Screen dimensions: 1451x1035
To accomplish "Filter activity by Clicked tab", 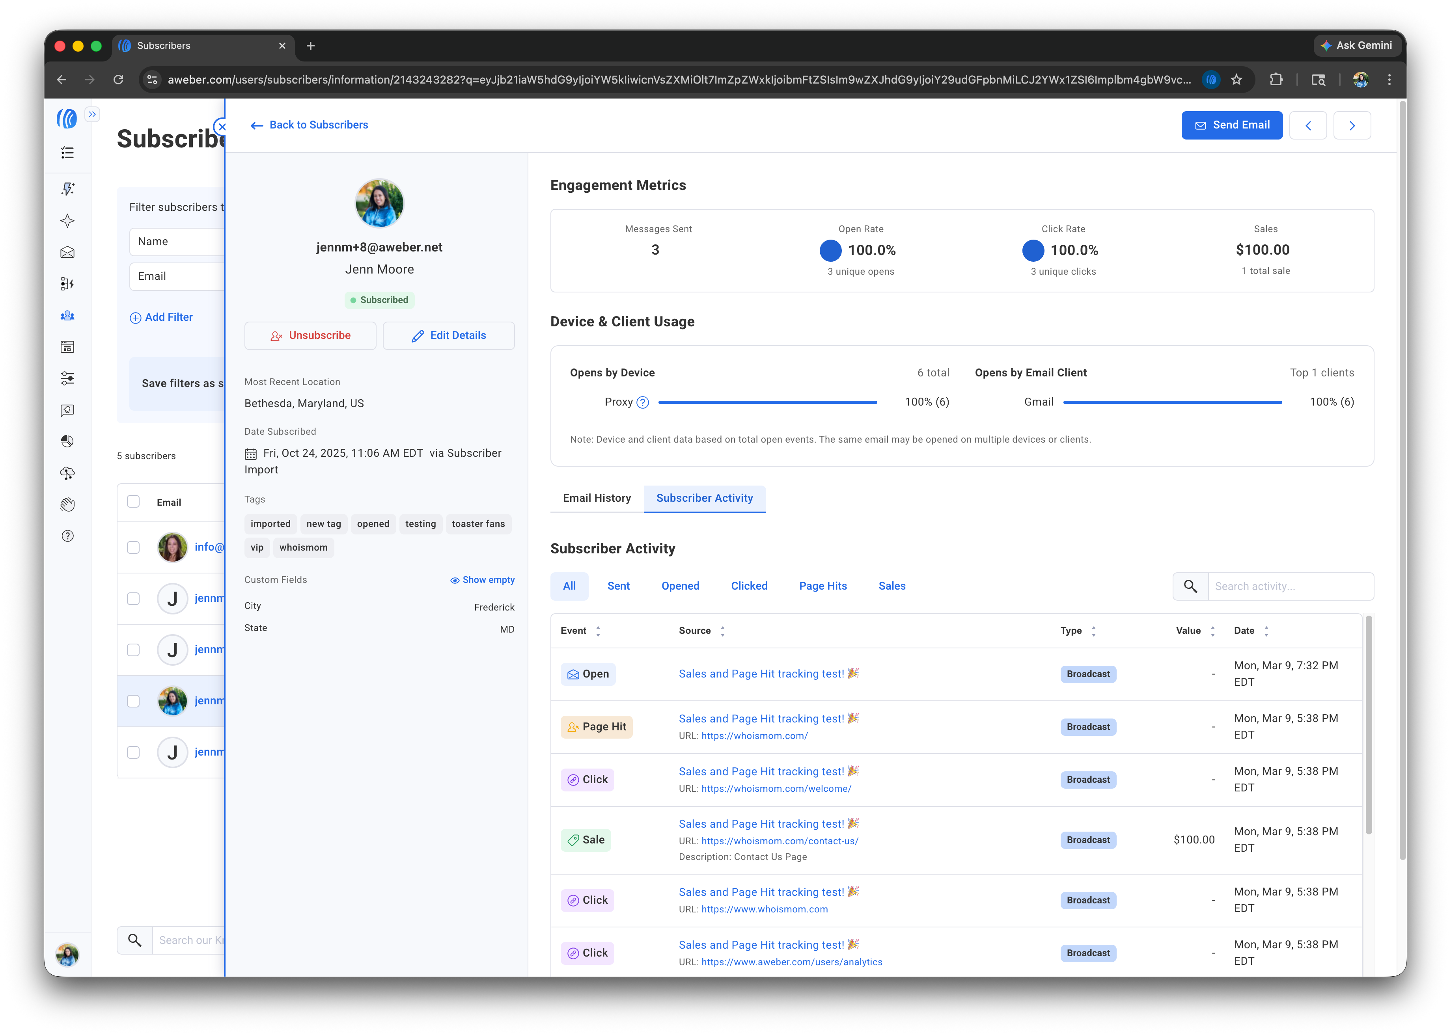I will point(748,586).
